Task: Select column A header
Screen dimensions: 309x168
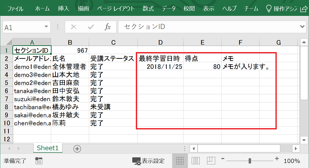Action: (32, 42)
